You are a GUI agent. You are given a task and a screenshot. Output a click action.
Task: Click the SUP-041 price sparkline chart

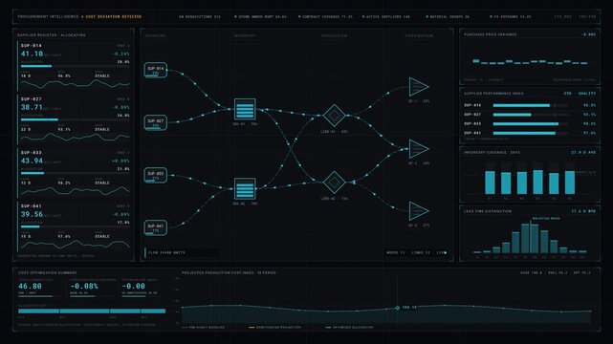click(x=75, y=245)
